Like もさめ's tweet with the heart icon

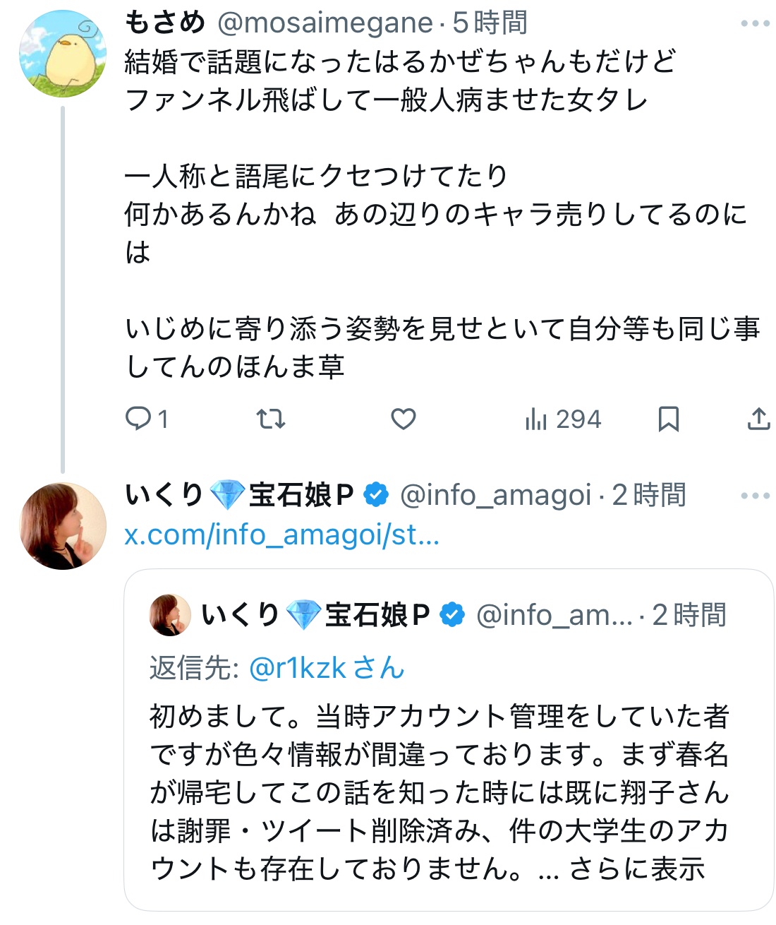[x=403, y=419]
